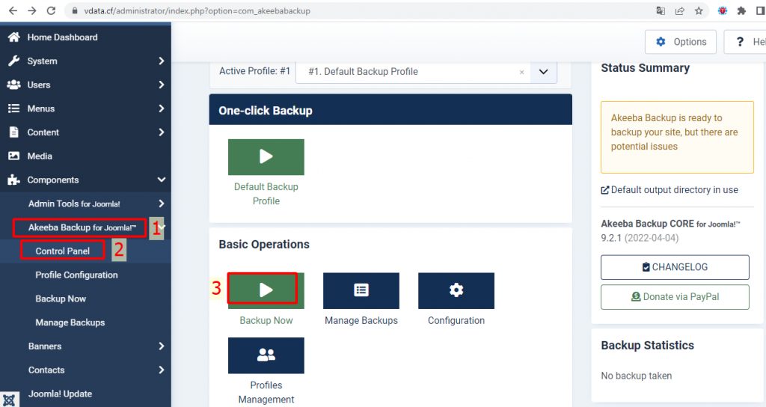Click the Donate via PayPal button
Viewport: 766px width, 407px height.
pos(674,297)
